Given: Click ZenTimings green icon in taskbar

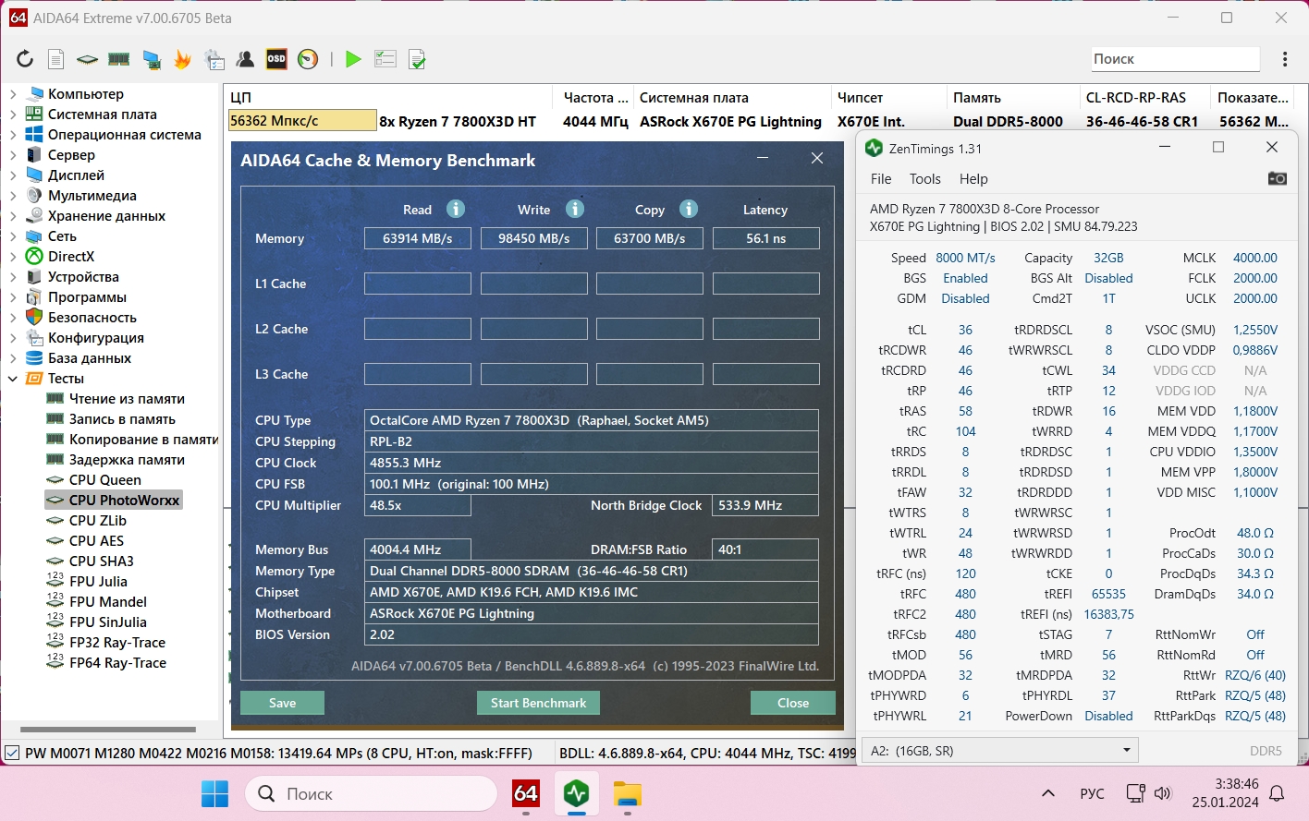Looking at the screenshot, I should (577, 793).
